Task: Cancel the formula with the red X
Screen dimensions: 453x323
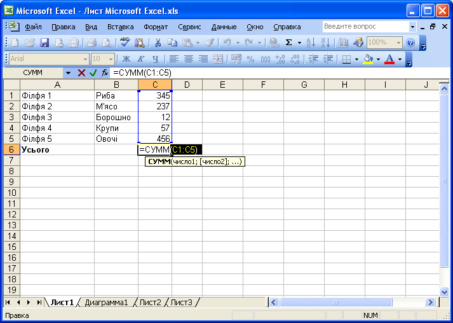Action: coord(81,73)
